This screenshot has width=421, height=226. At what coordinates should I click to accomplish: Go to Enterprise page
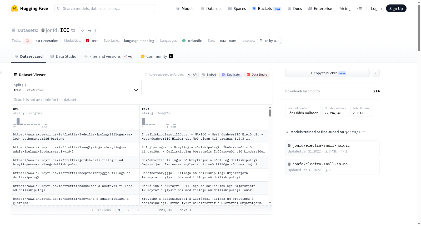(x=320, y=8)
